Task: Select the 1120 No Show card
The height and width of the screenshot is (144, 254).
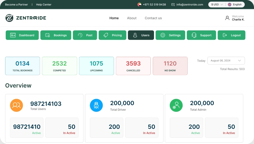Action: [170, 66]
